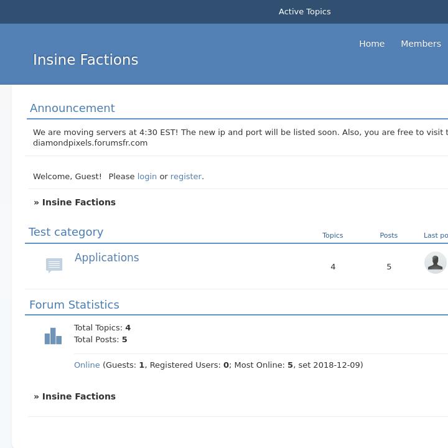Open the Online users link
The height and width of the screenshot is (448, 448).
click(86, 365)
